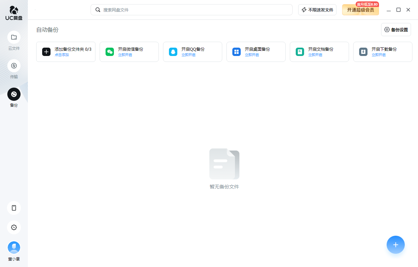
Task: Click the phone device icon in sidebar
Action: coord(14,208)
